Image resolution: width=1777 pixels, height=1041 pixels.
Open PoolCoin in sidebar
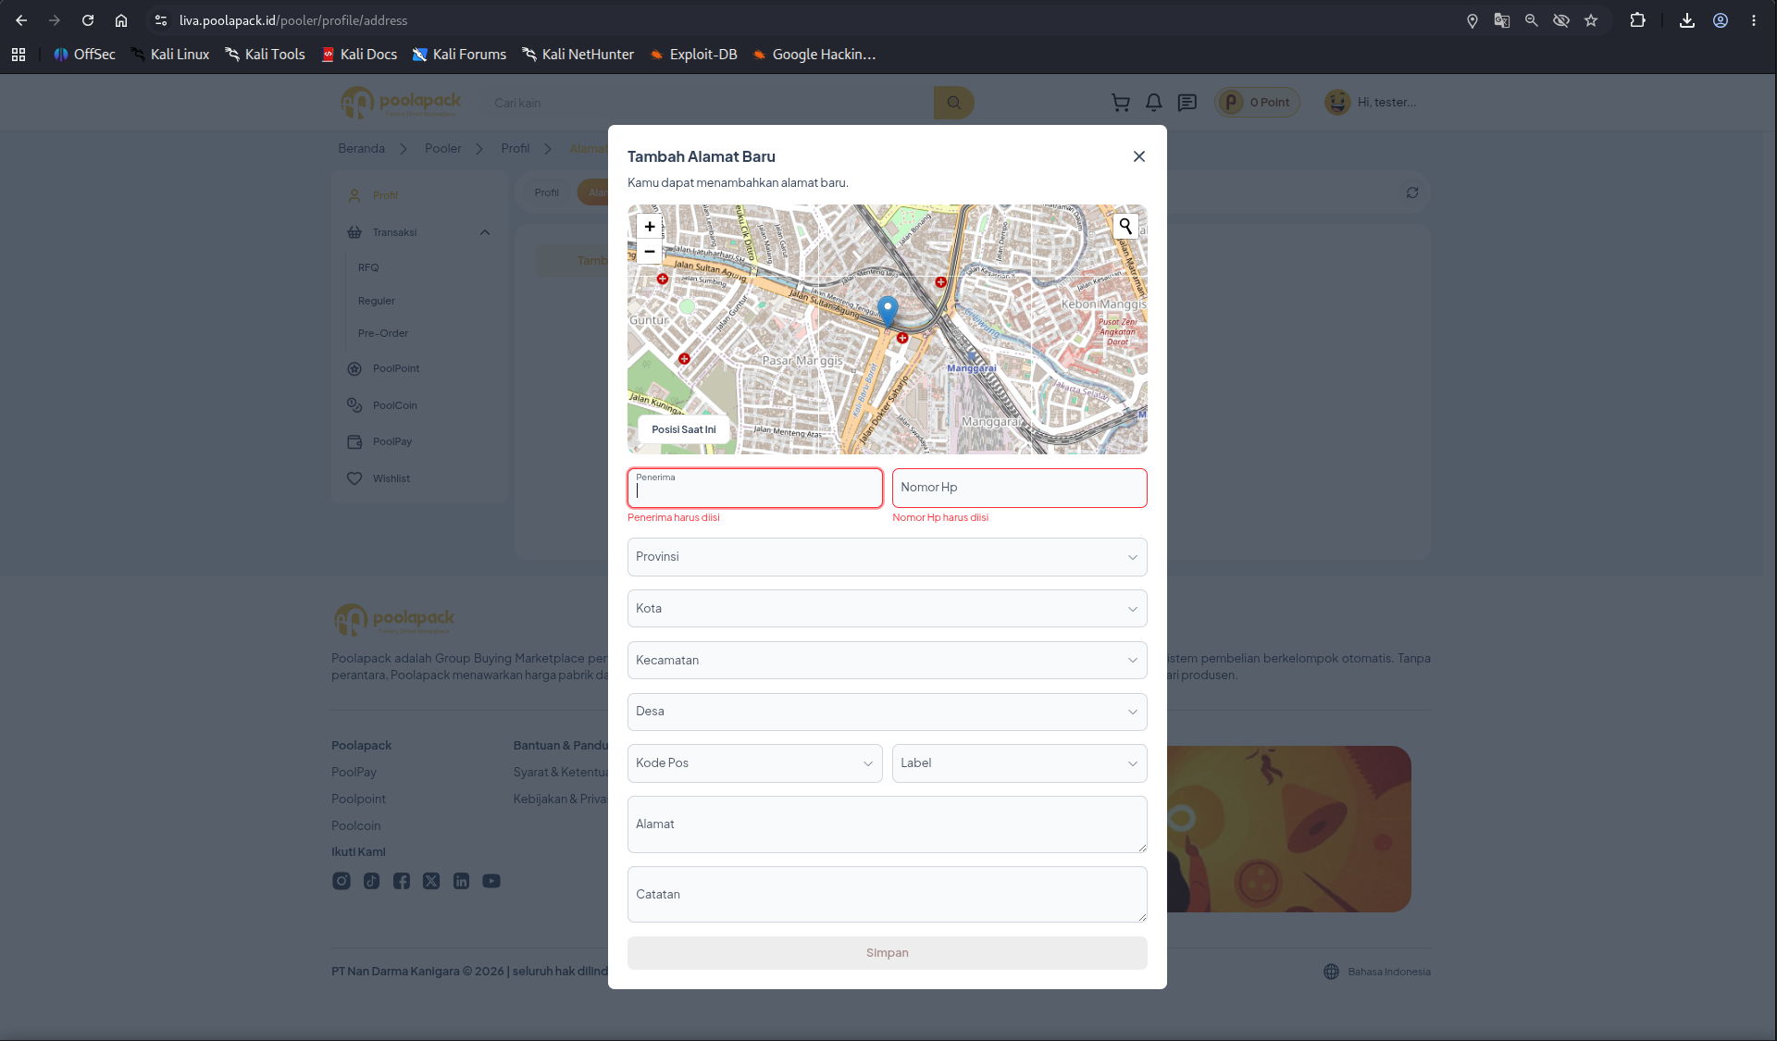tap(395, 405)
